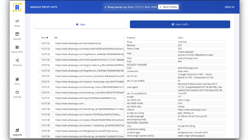
Task: Select the vendors~bootstrap_main request row
Action: (x=81, y=82)
